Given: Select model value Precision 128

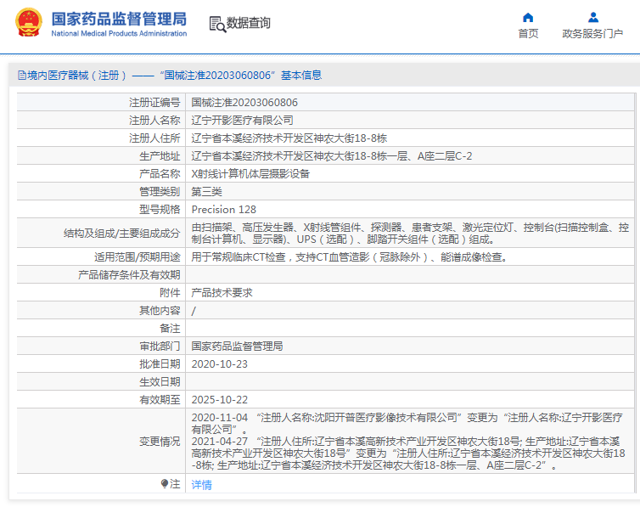Looking at the screenshot, I should click(x=224, y=210).
